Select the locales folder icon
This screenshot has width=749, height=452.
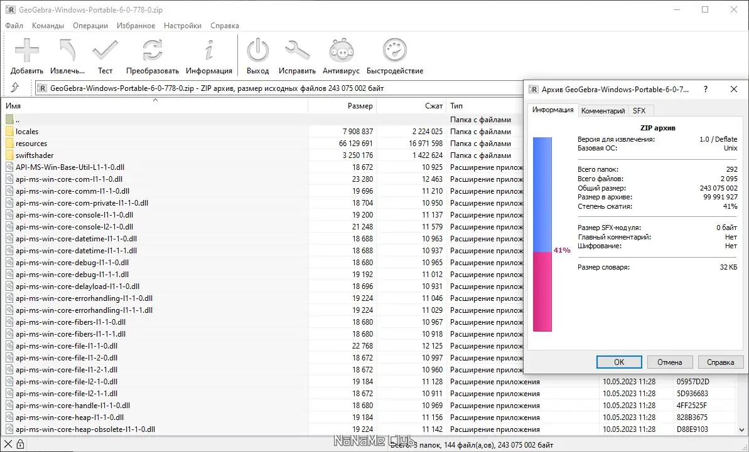9,131
